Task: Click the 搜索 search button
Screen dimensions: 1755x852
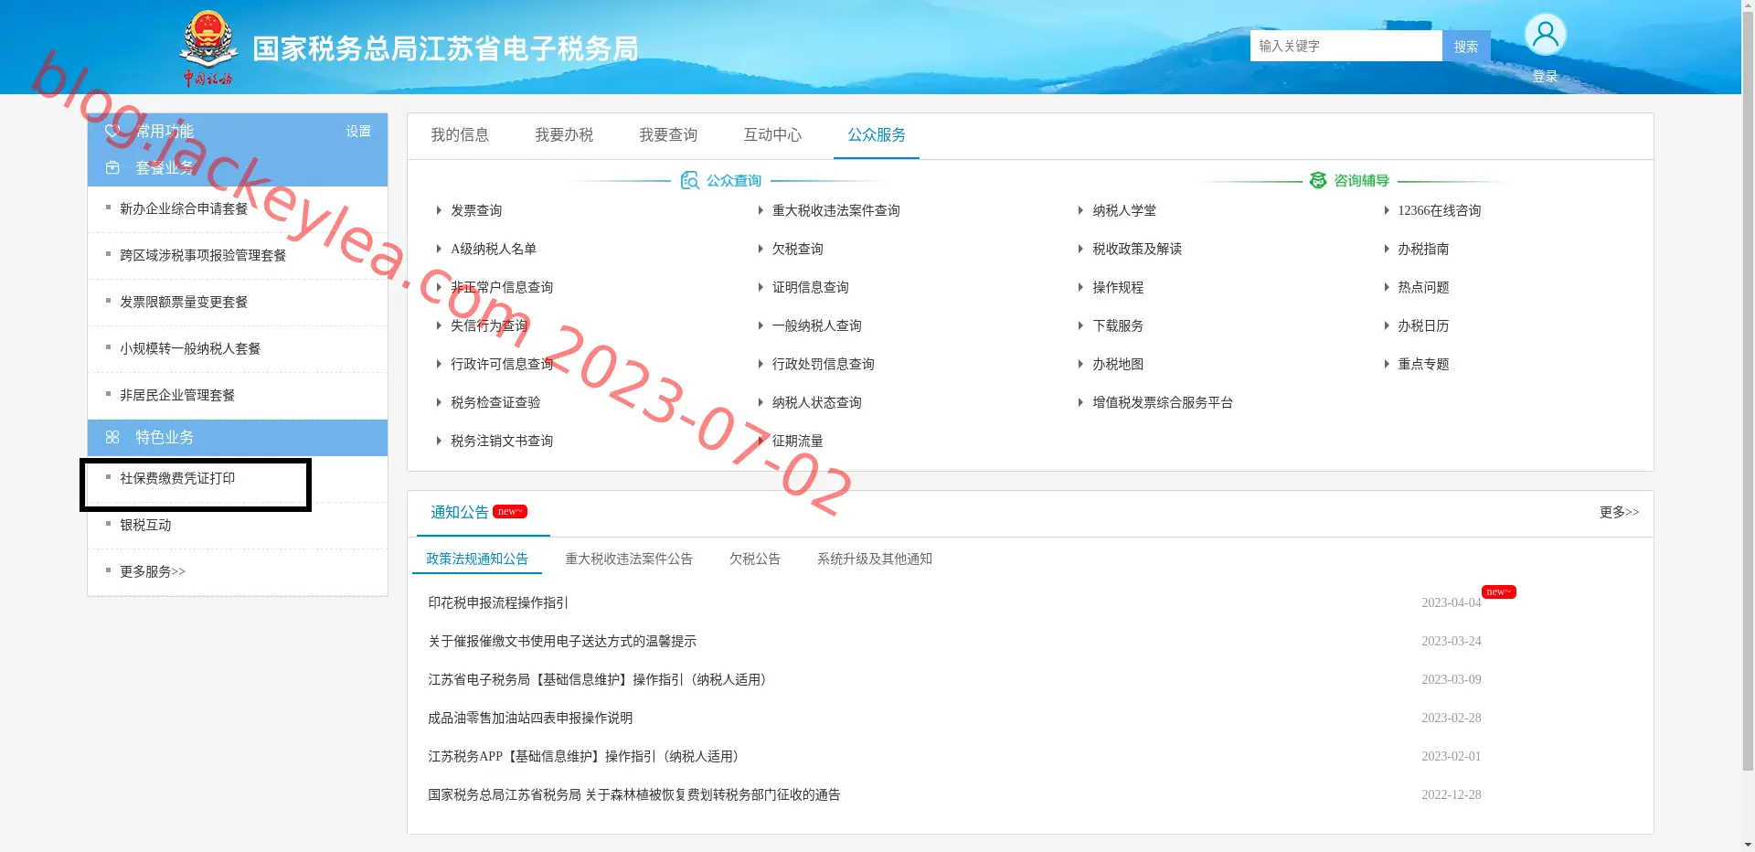Action: (1466, 46)
